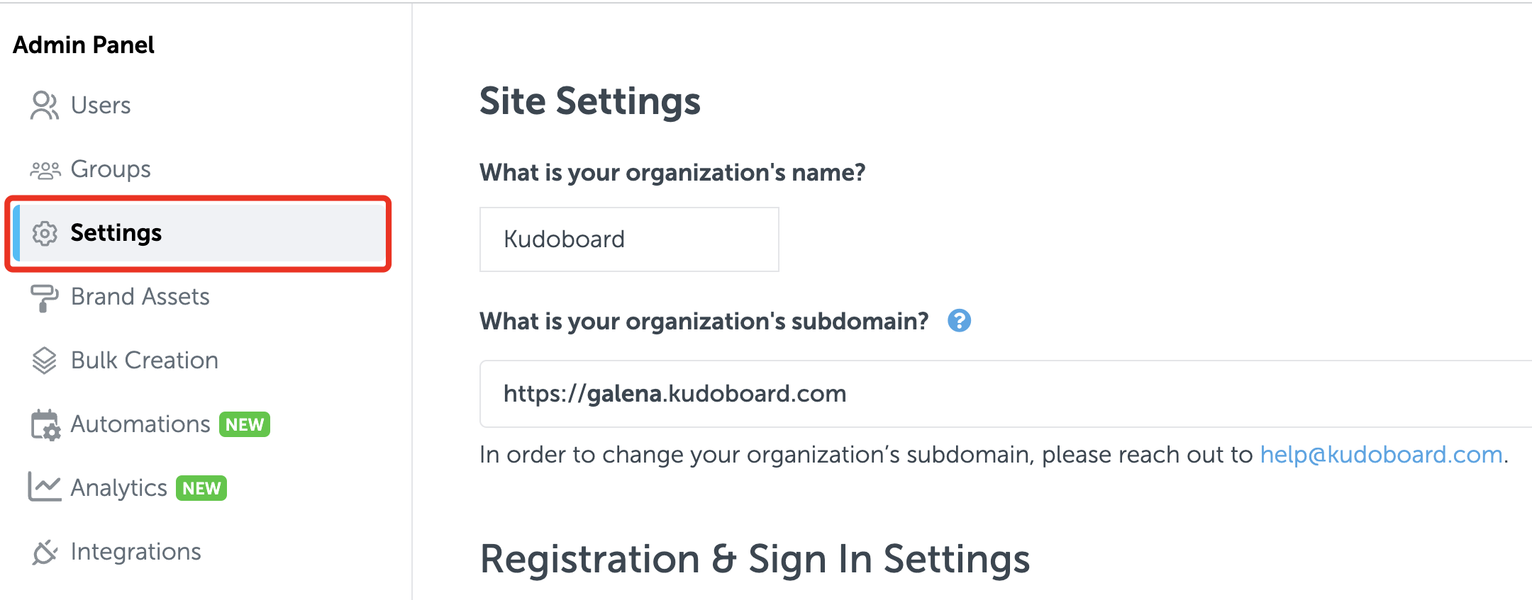Open the Users menu item

pos(101,106)
